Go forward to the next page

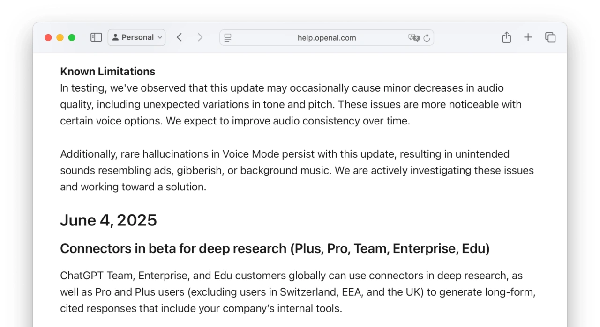[x=200, y=37]
